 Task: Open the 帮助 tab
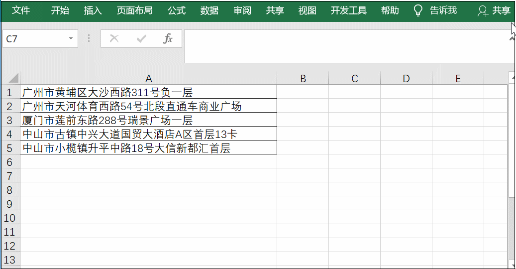point(390,10)
